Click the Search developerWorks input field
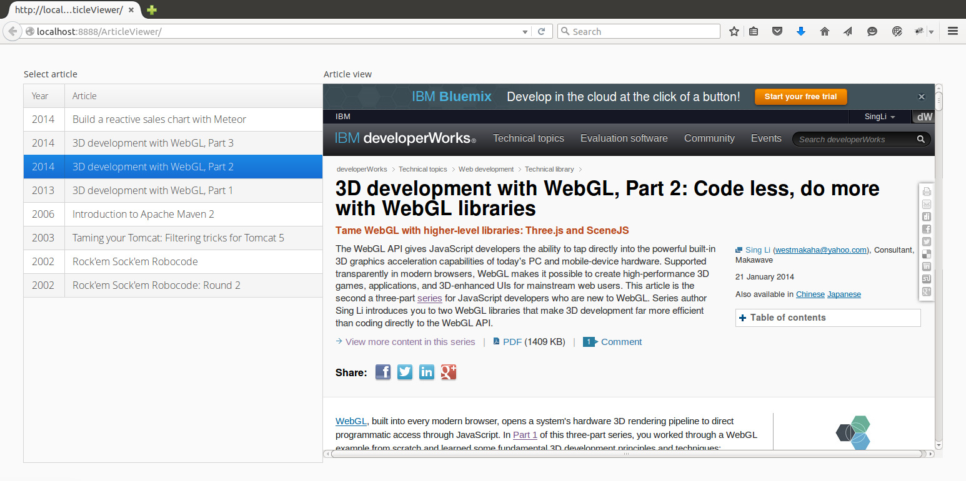The width and height of the screenshot is (966, 481). tap(854, 139)
